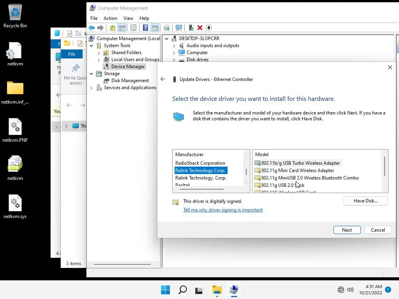Screen dimensions: 399x299
Task: Collapse the System Tools tree node
Action: coord(92,46)
